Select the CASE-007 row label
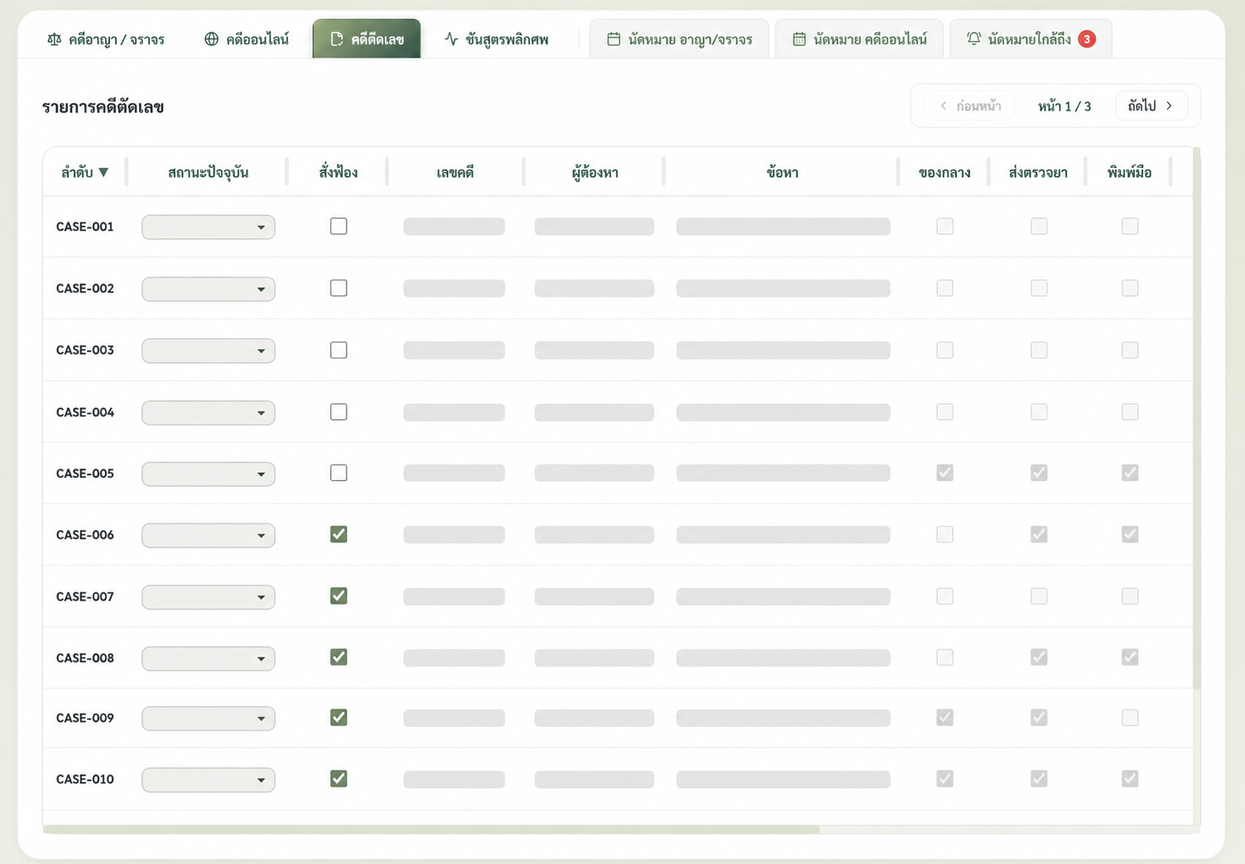Screen dimensions: 1245x864 point(85,596)
